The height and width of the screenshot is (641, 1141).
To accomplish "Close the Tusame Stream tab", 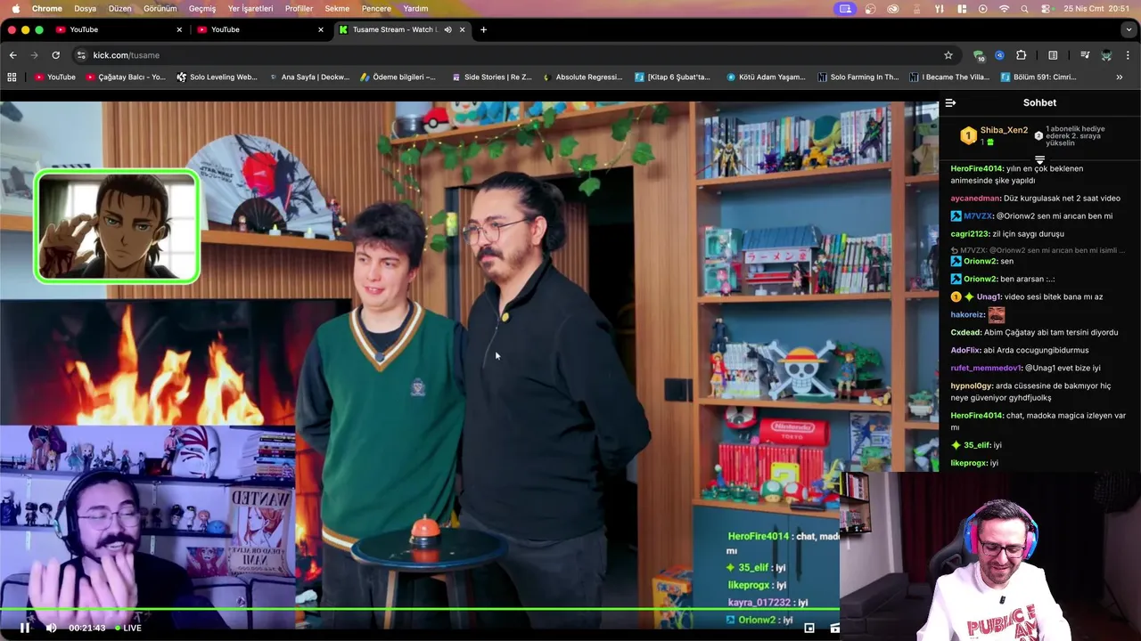I will tap(462, 29).
